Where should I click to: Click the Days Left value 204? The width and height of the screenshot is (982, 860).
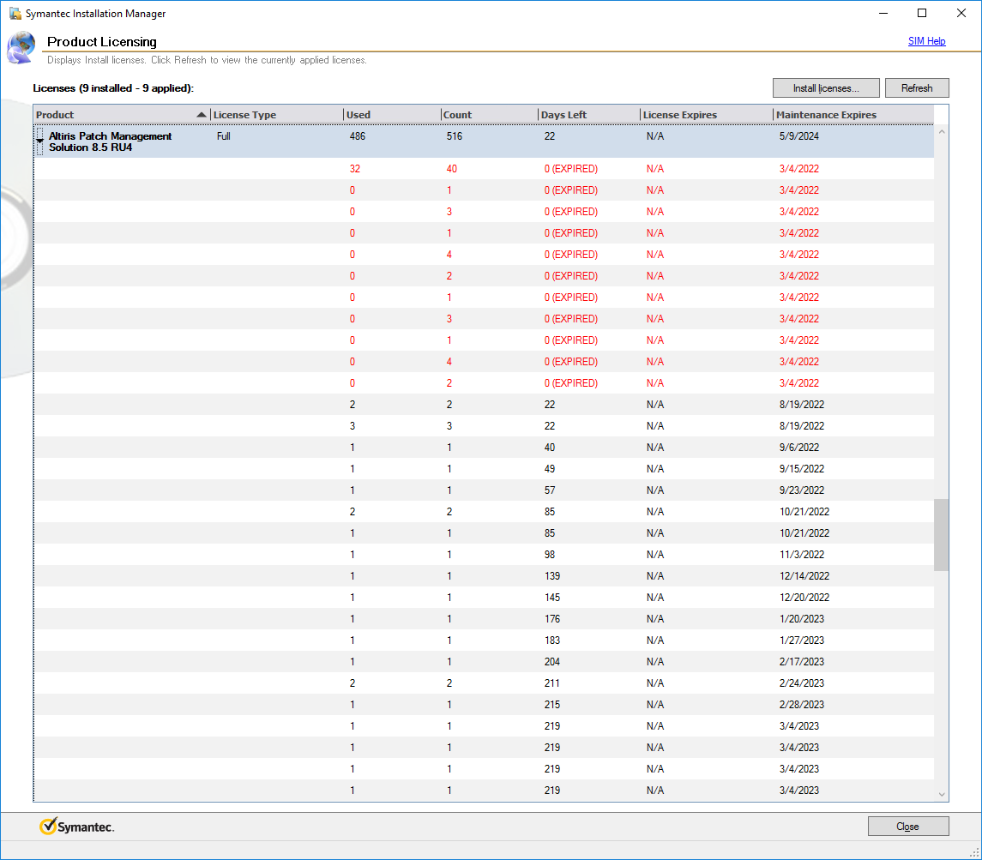(552, 662)
